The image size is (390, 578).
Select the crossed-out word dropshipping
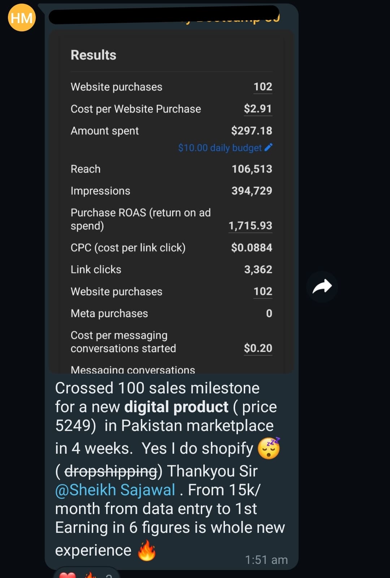point(110,471)
